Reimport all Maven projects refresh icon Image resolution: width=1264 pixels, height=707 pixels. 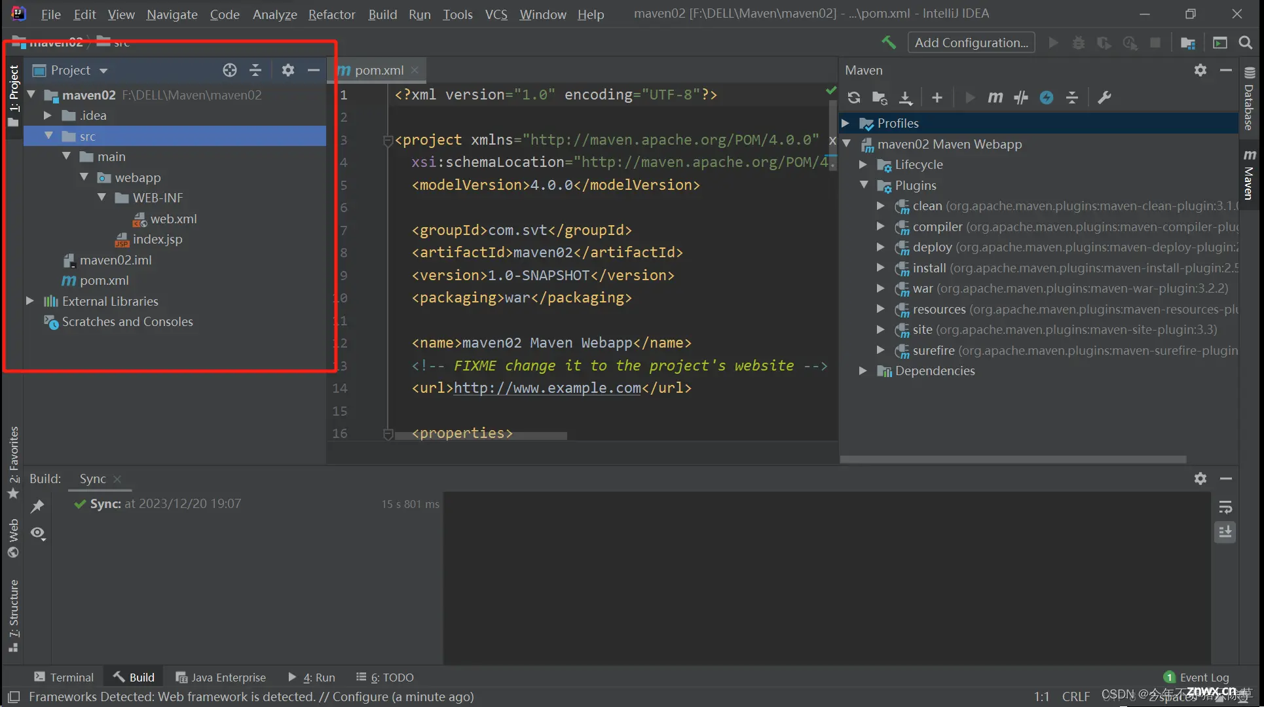[854, 98]
